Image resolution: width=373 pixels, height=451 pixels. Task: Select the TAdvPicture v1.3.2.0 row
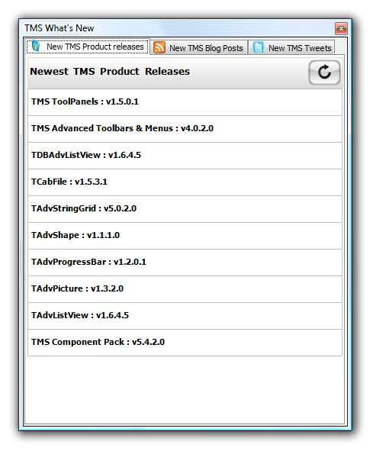click(185, 289)
